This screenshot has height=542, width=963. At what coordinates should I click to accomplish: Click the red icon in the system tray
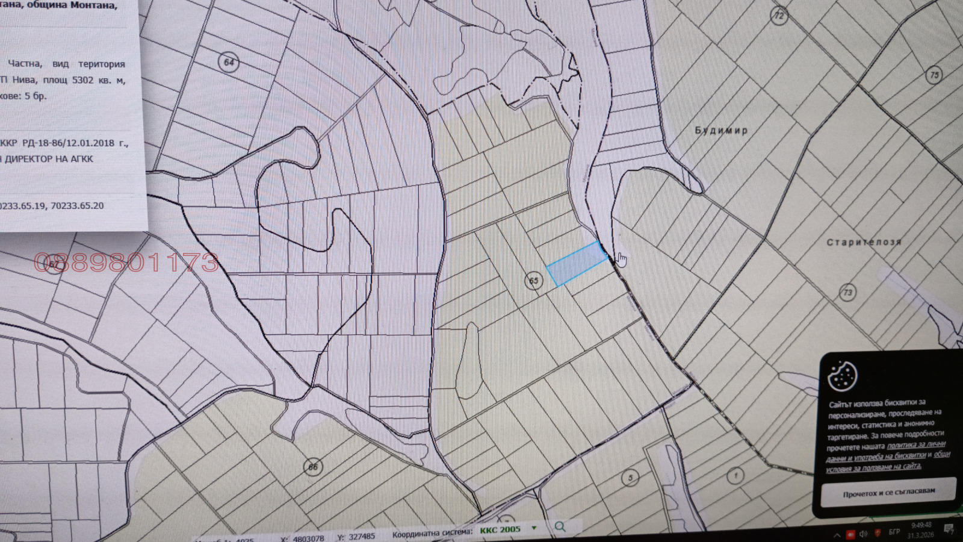coord(850,534)
